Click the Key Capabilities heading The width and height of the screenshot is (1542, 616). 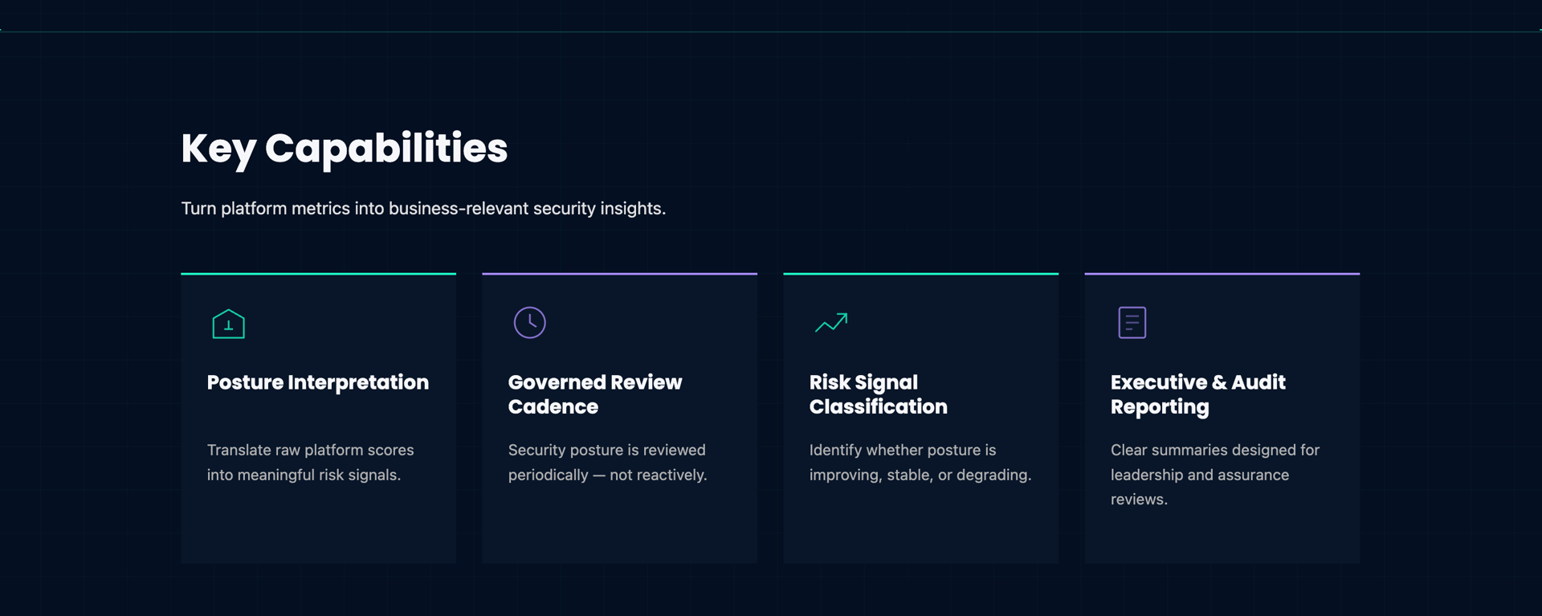point(345,149)
